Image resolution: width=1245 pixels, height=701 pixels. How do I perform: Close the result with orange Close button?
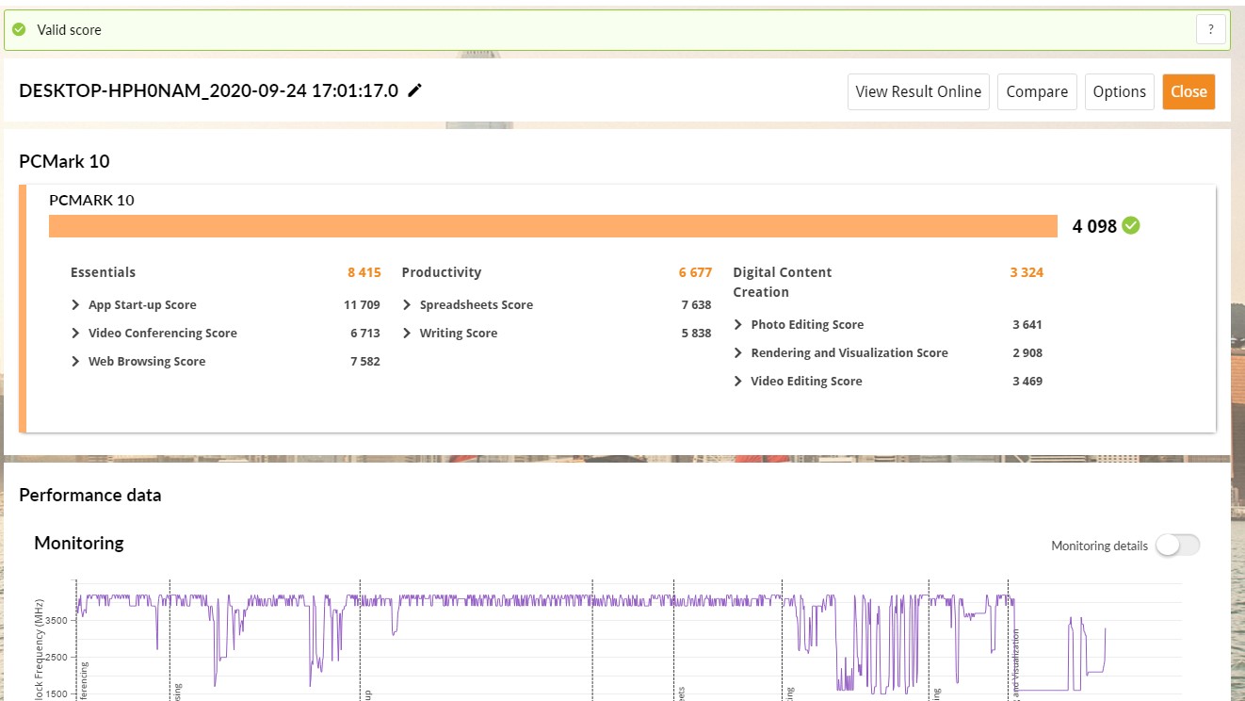pyautogui.click(x=1188, y=91)
